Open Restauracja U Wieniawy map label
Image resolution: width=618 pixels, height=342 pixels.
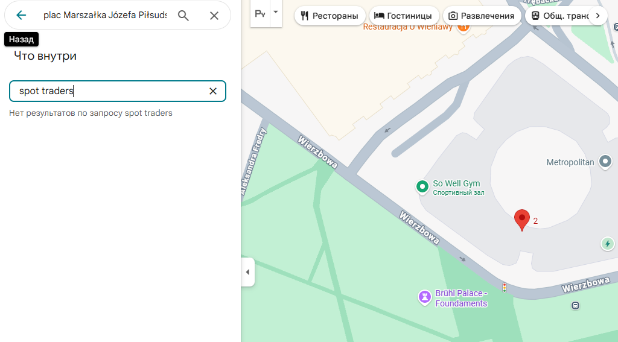(407, 27)
